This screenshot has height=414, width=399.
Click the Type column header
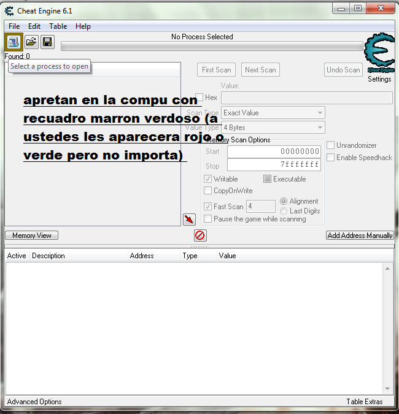coord(199,256)
